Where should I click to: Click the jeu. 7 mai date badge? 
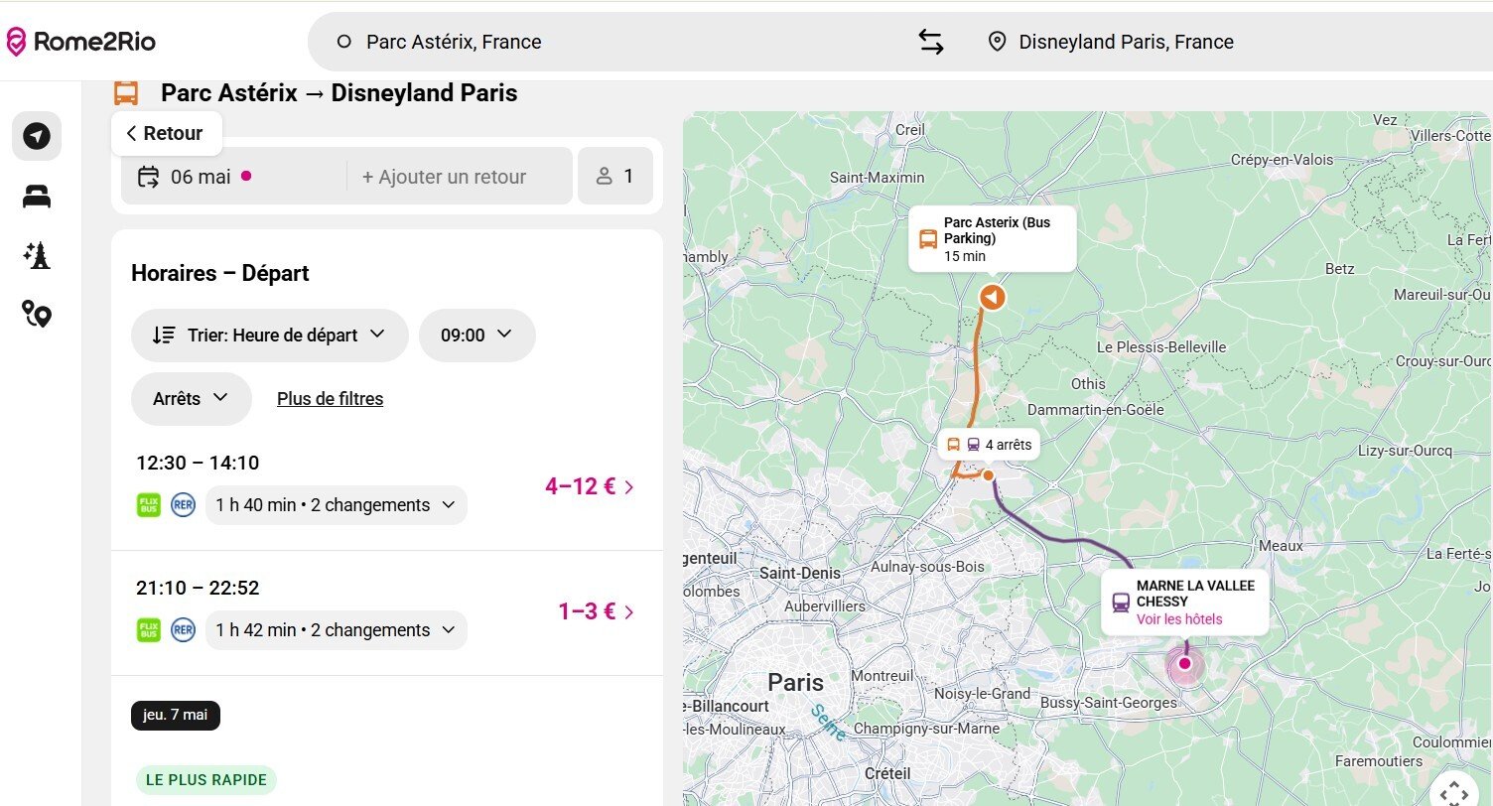tap(176, 715)
